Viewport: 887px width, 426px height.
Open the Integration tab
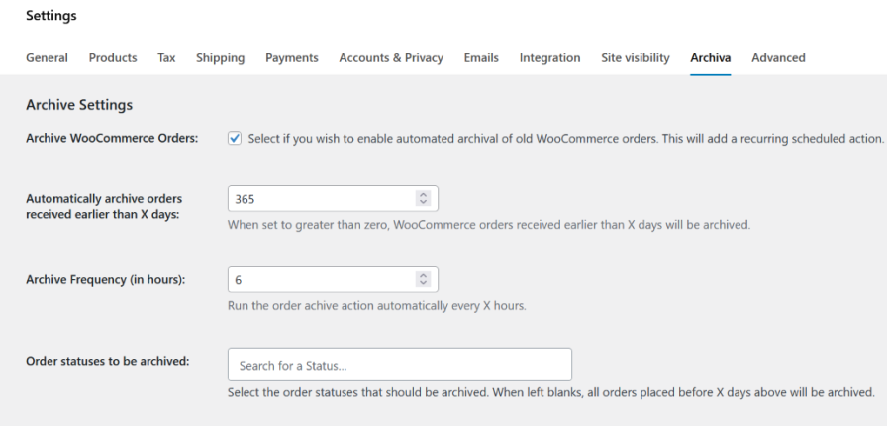point(549,58)
